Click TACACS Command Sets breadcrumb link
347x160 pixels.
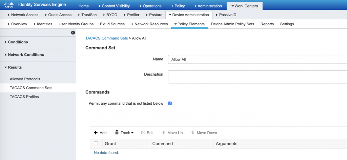point(107,38)
